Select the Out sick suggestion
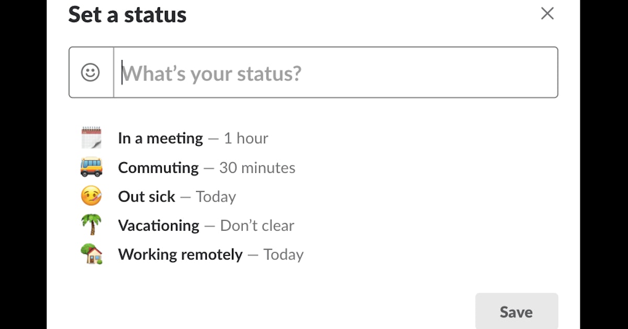This screenshot has height=329, width=628. tap(147, 196)
